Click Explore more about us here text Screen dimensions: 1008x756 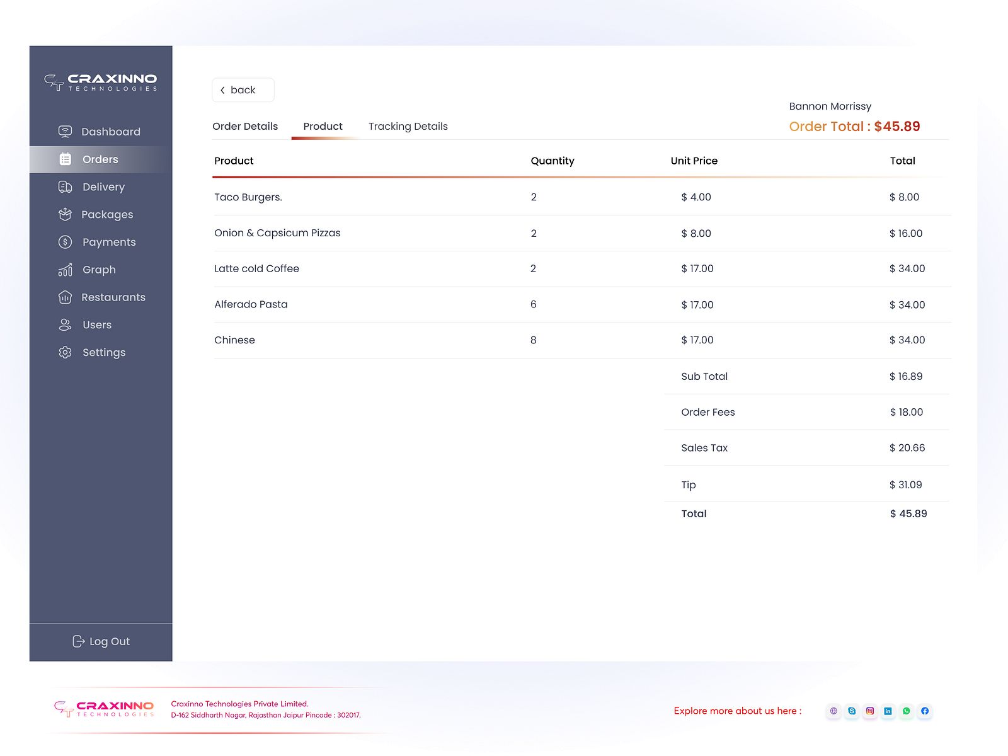[738, 711]
